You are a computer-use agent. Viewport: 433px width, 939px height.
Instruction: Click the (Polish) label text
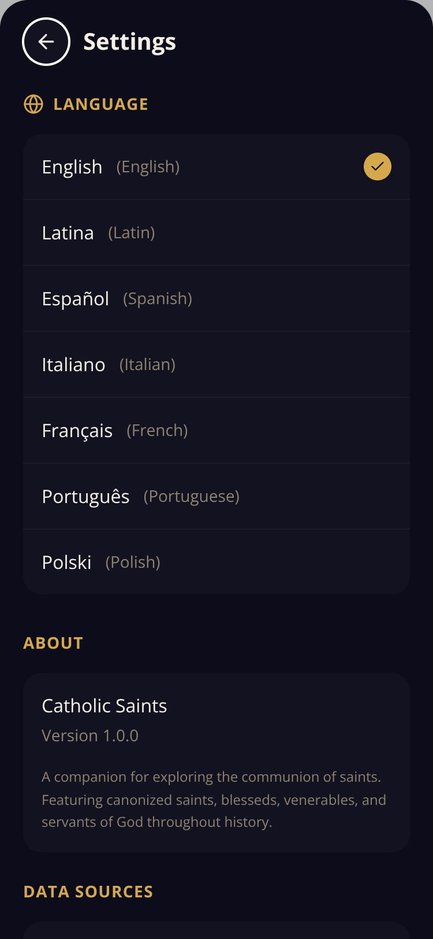[x=133, y=562]
